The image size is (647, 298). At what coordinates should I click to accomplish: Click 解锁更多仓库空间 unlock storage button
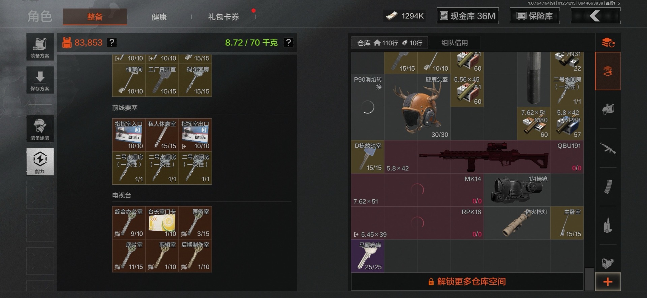click(x=467, y=282)
